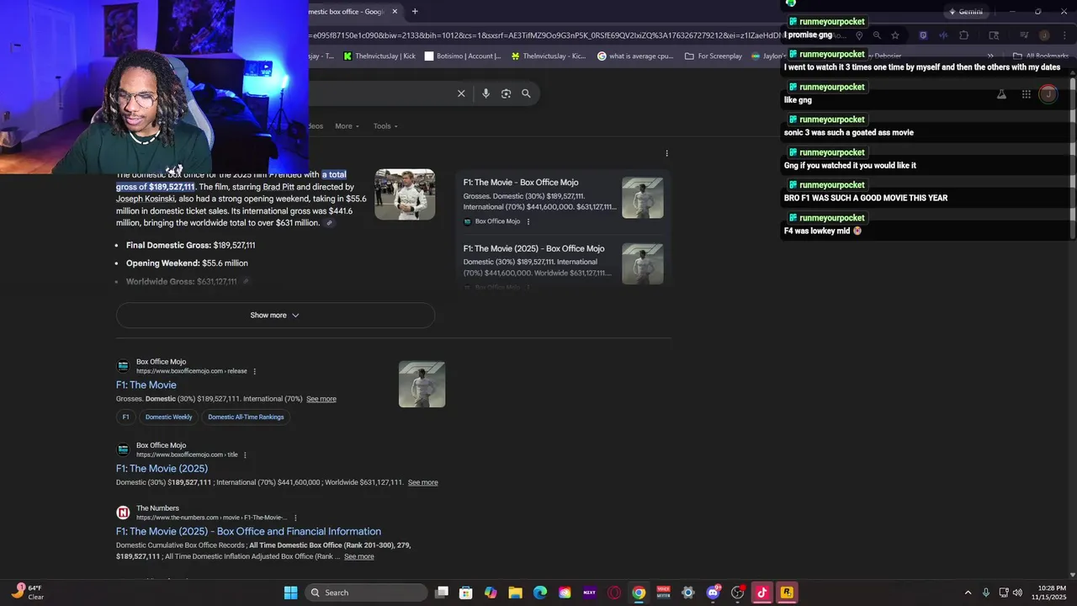
Task: Select chat message BRO F1 WAS SUCH A GOOD MOVIE
Action: 866,198
